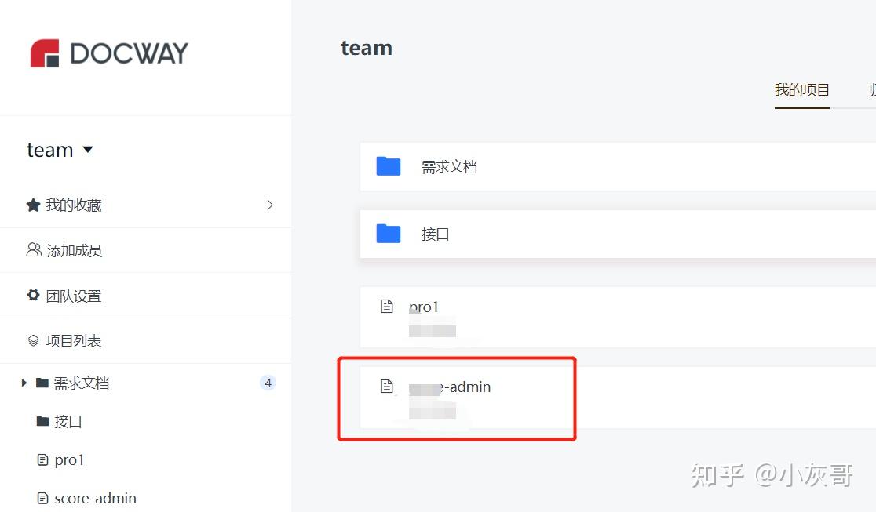876x512 pixels.
Task: Click the DOCWAY logo
Action: click(x=108, y=52)
